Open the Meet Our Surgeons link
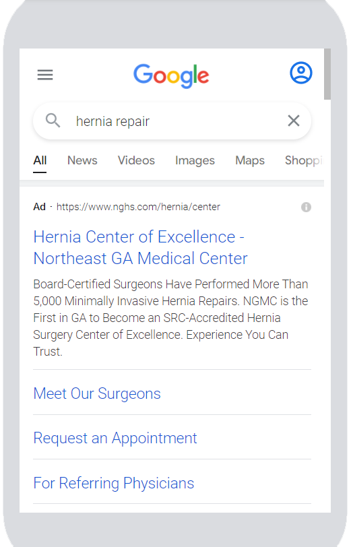Screen dimensions: 351x547 (97, 393)
